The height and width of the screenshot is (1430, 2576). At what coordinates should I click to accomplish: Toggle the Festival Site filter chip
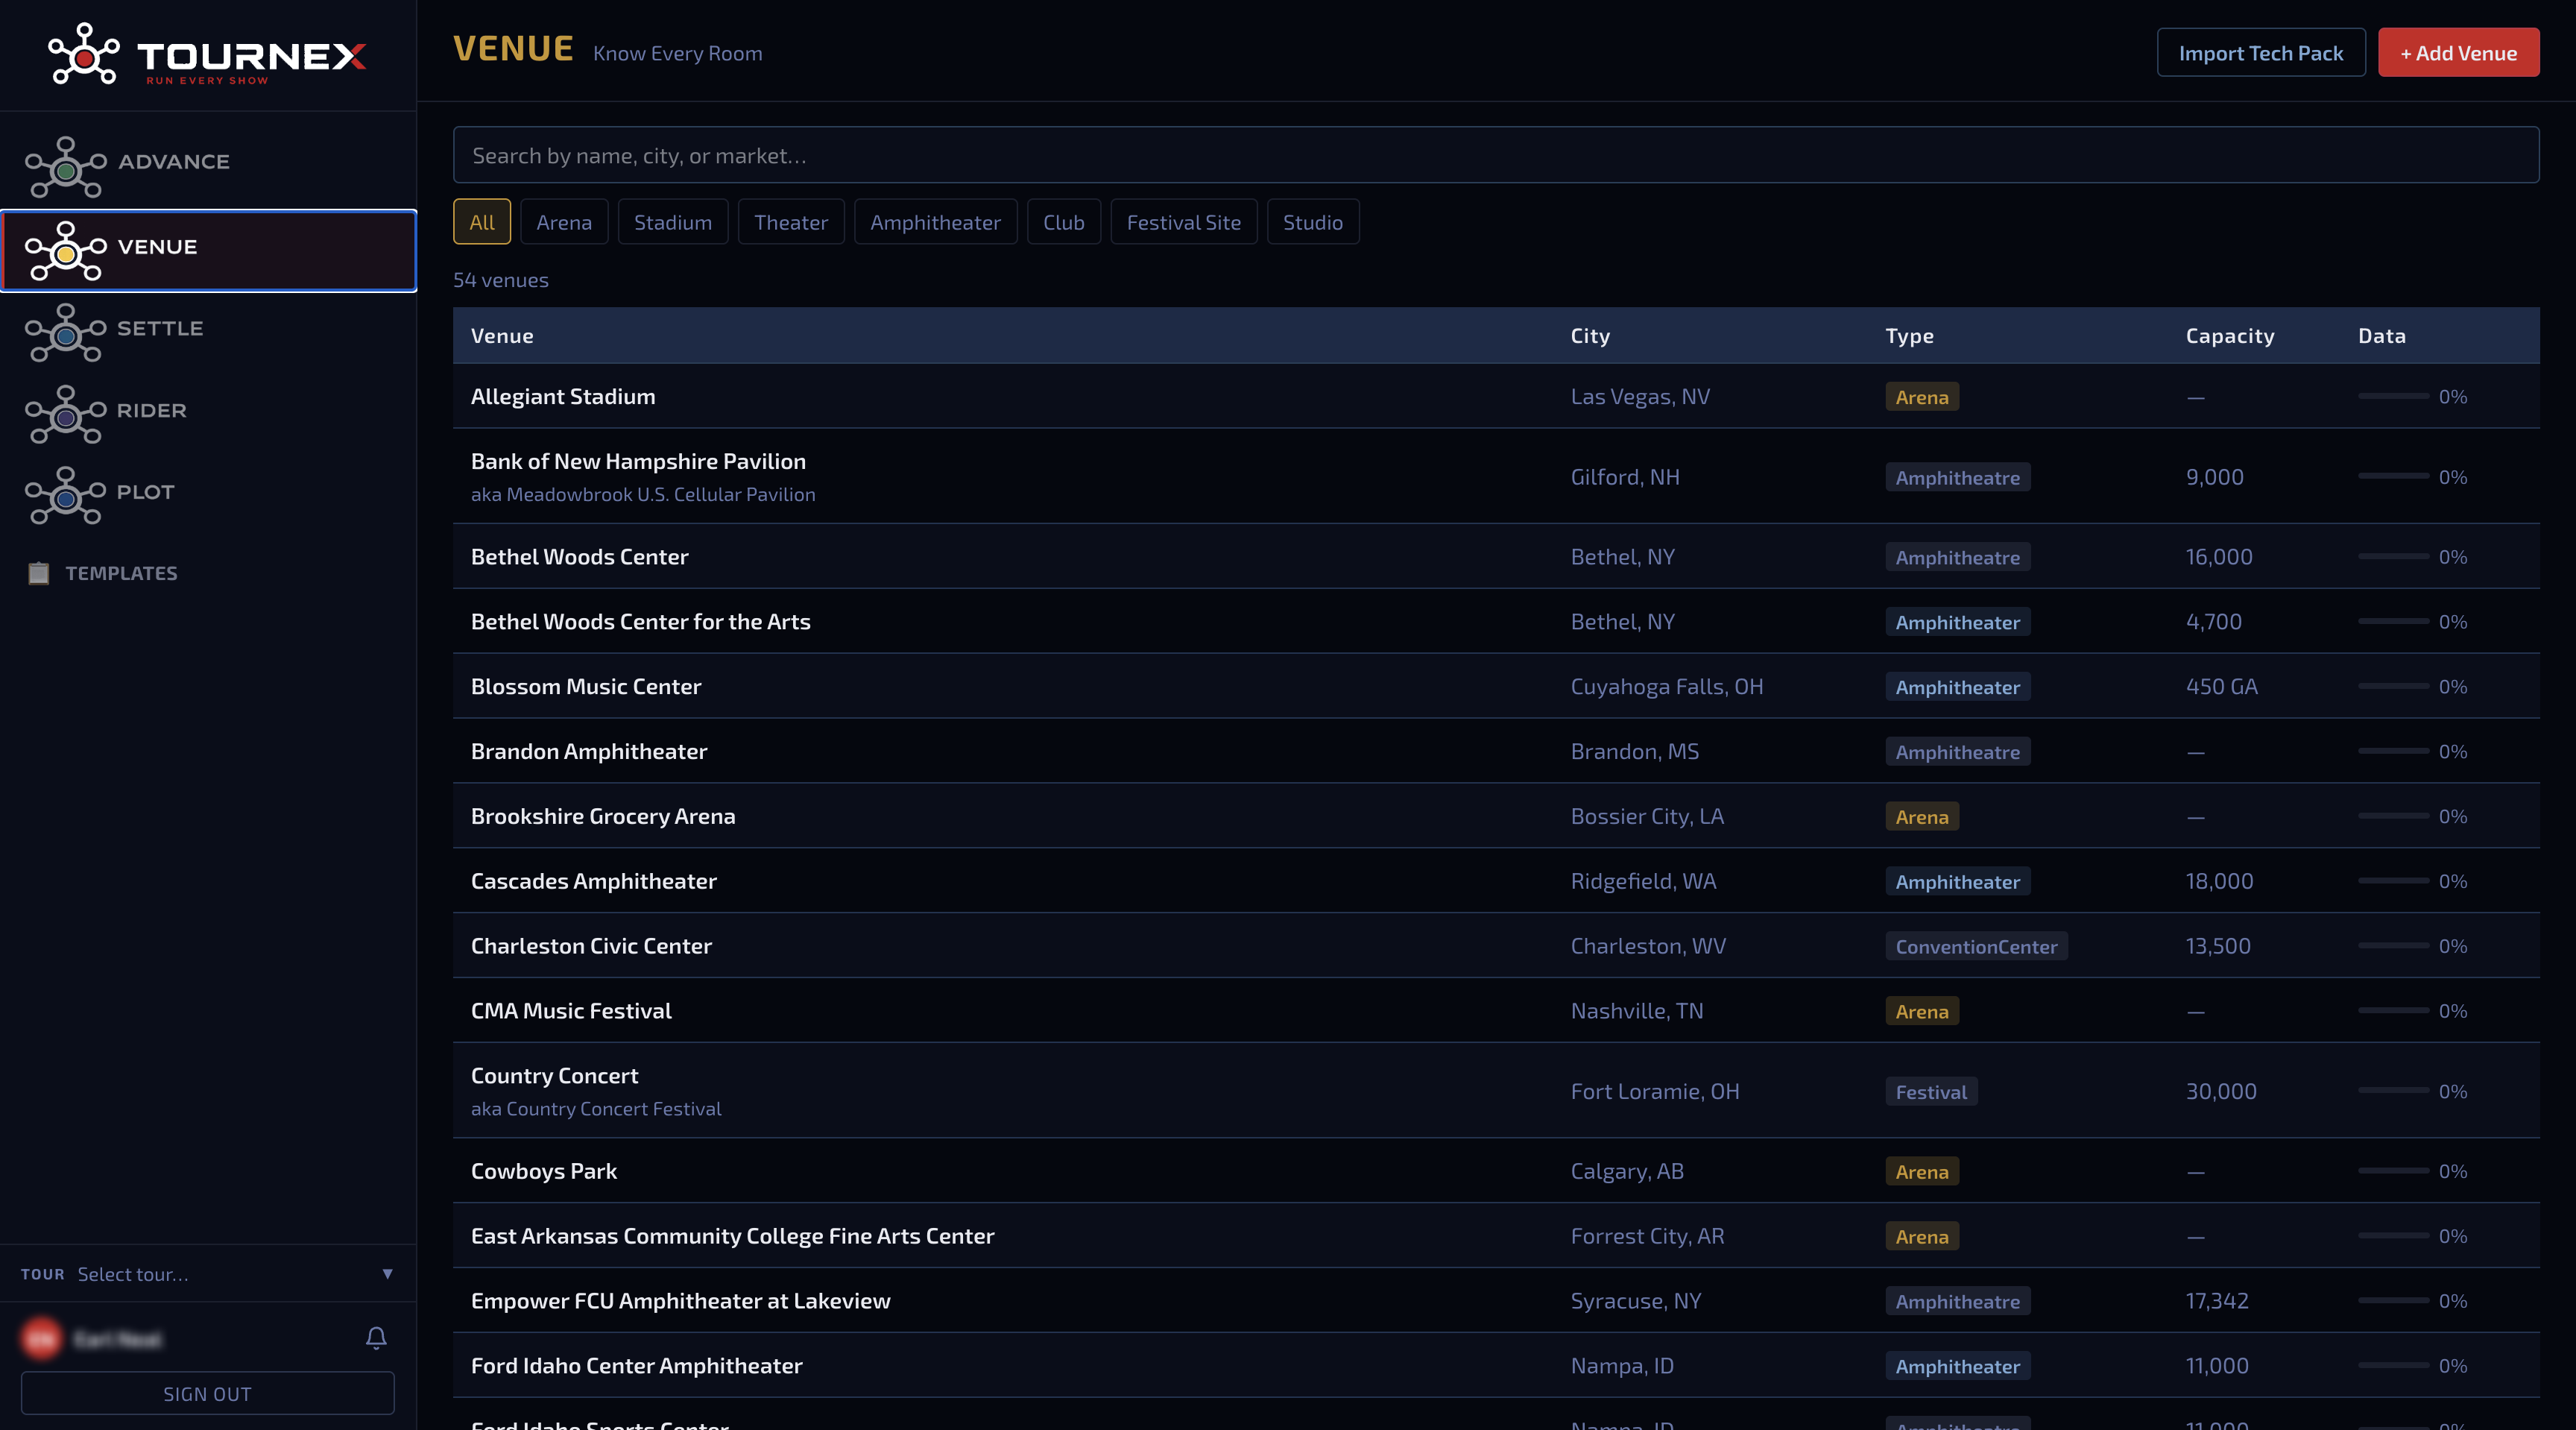pos(1183,222)
